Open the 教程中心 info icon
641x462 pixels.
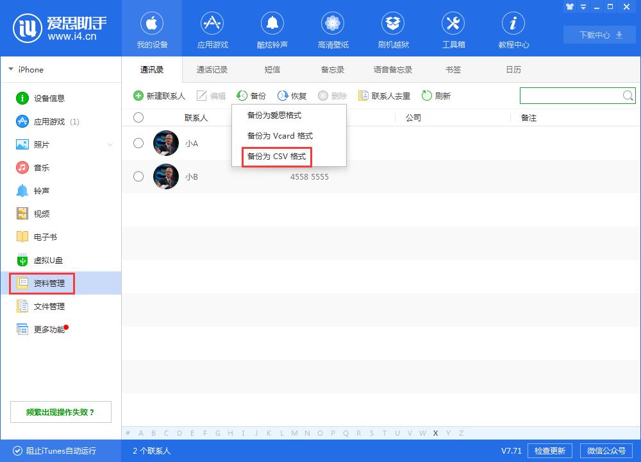point(513,23)
